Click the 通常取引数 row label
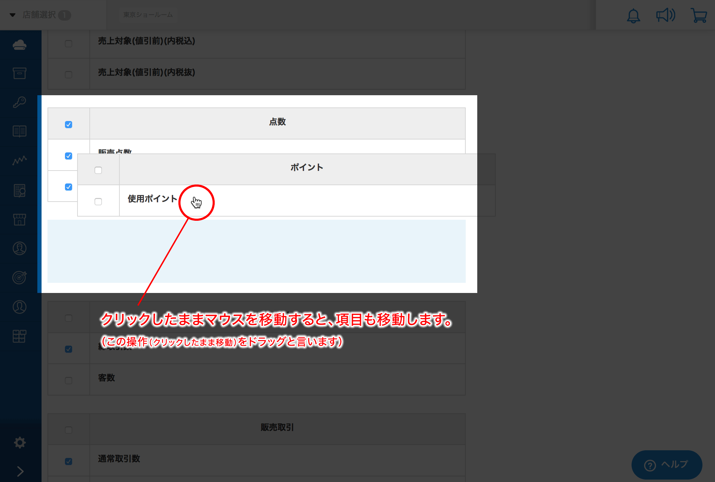This screenshot has height=482, width=715. (119, 459)
